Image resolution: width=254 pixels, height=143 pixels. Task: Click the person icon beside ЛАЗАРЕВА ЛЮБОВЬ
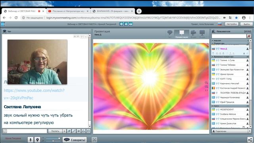pos(247,93)
